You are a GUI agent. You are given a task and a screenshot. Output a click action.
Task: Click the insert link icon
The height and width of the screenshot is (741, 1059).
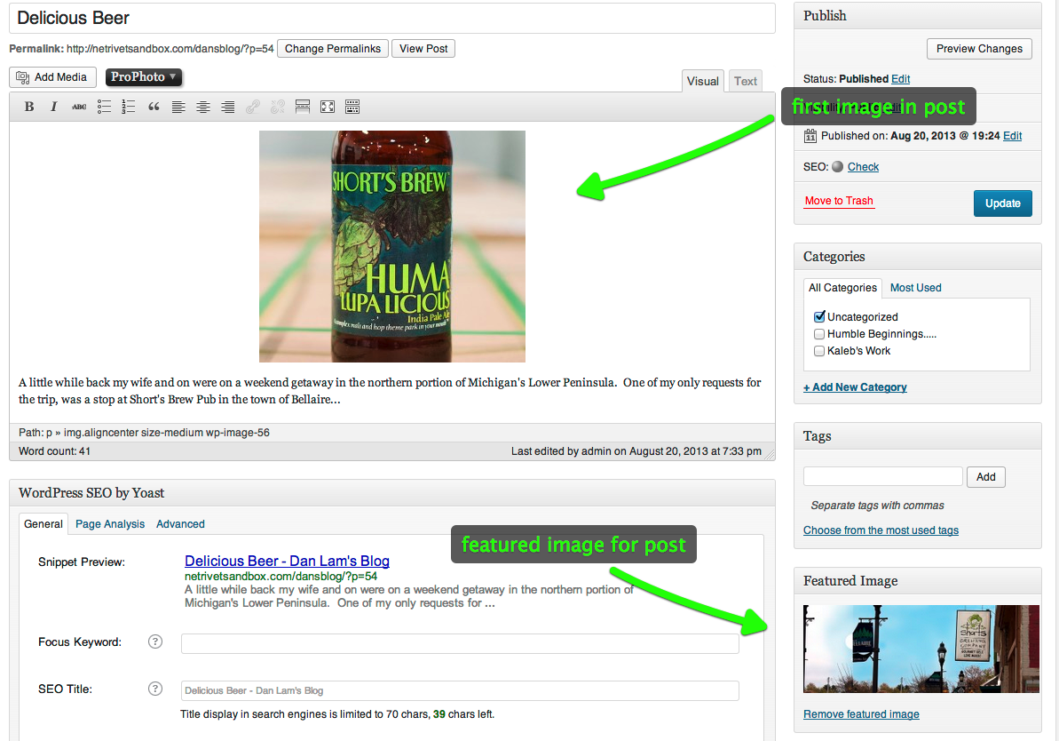point(253,107)
